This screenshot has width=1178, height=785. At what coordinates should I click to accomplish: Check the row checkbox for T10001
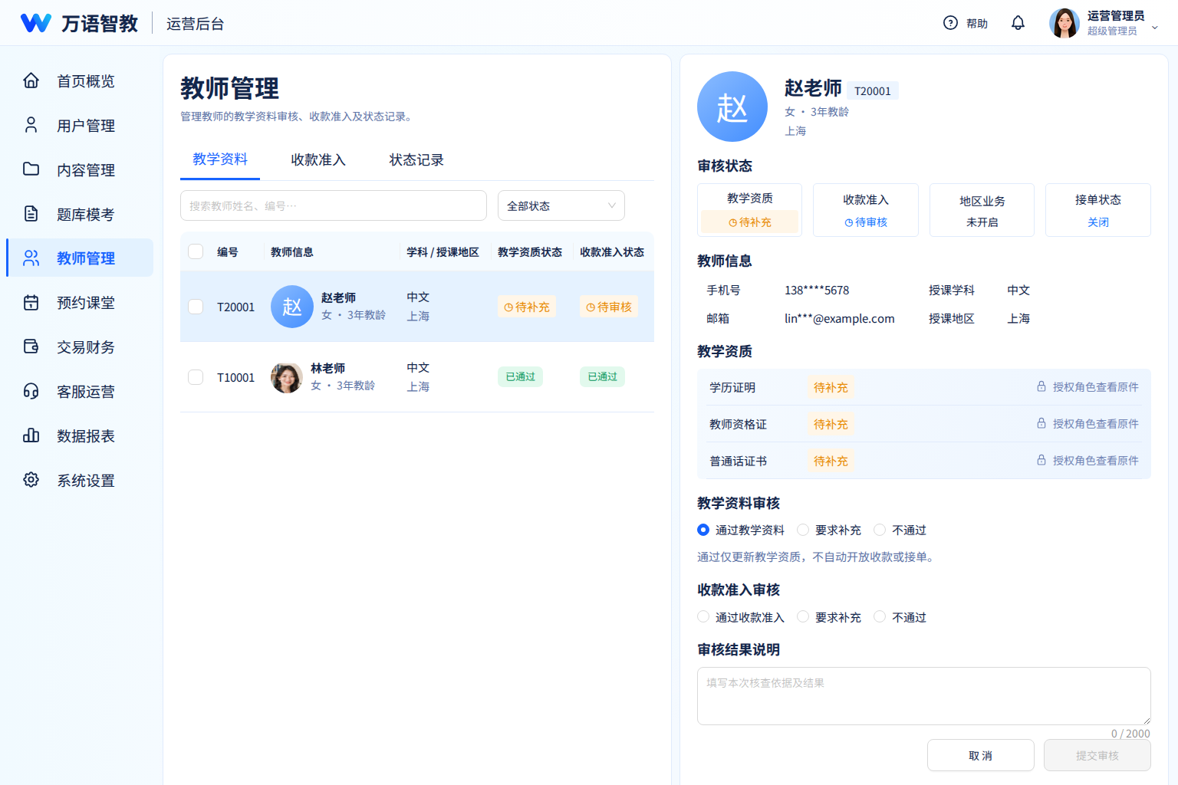[x=196, y=377]
